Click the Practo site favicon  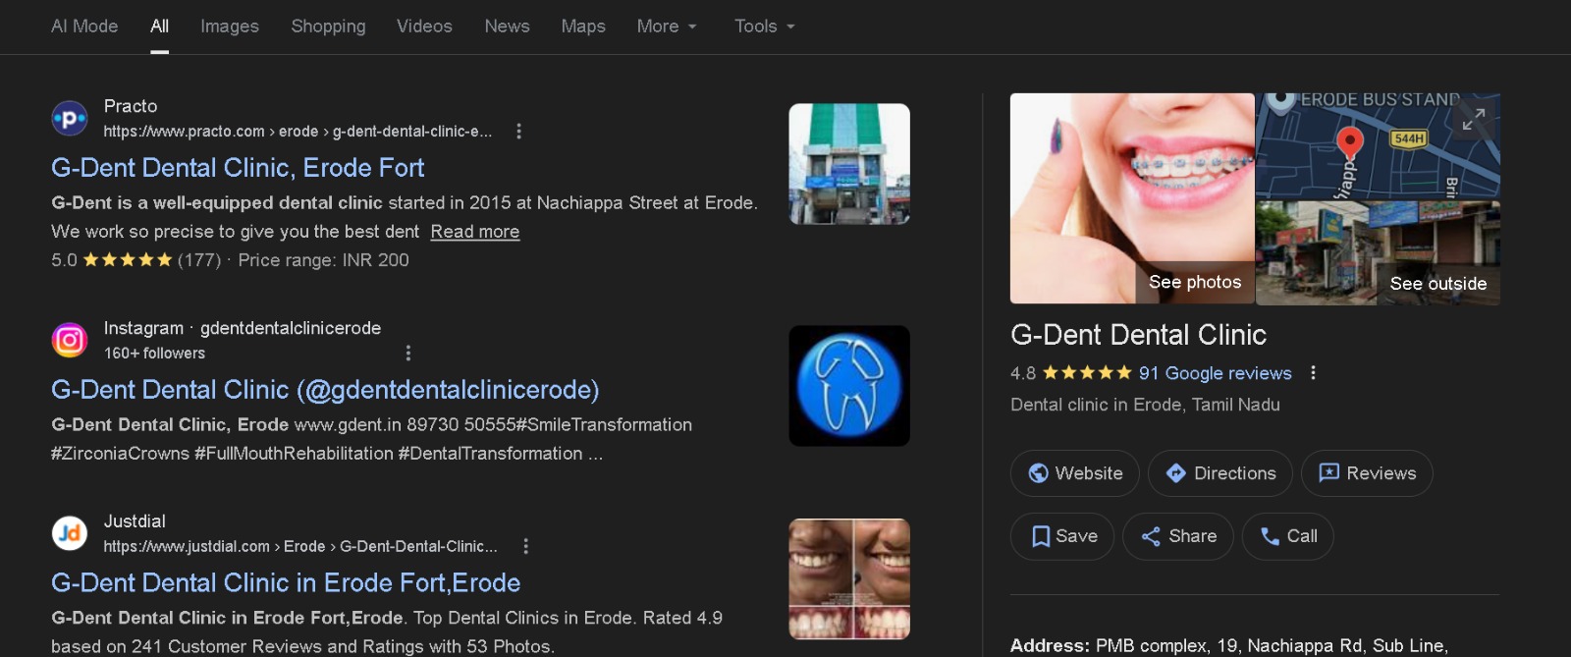coord(70,119)
